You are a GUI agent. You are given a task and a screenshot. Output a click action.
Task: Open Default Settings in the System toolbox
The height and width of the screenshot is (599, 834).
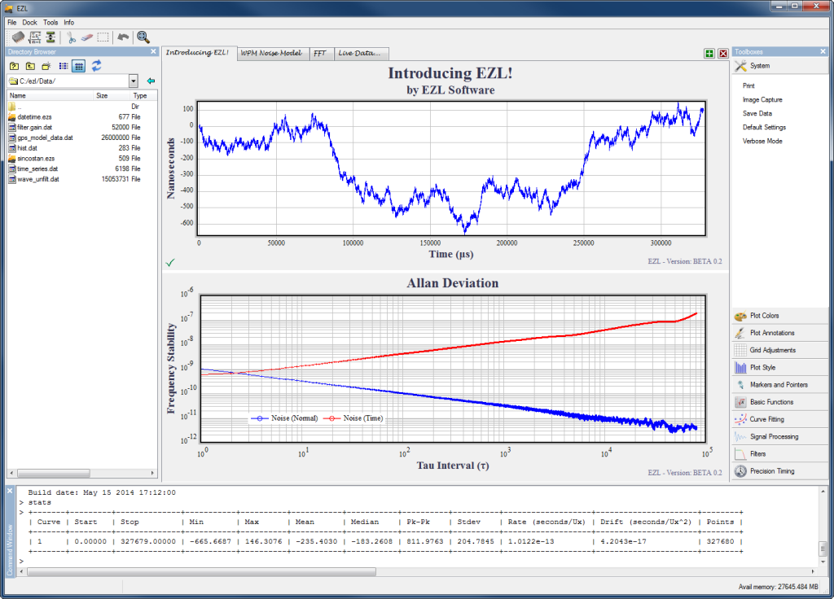pos(764,127)
